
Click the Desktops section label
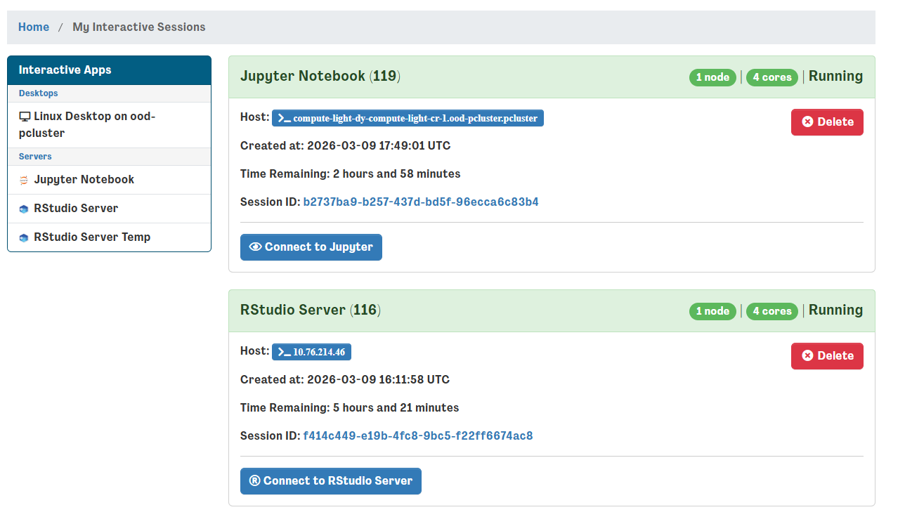tap(39, 93)
